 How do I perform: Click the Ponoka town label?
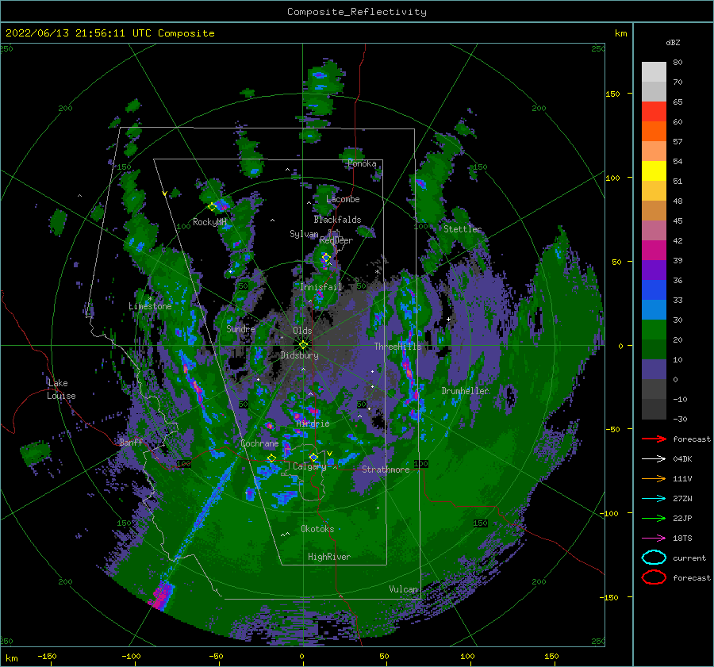362,163
